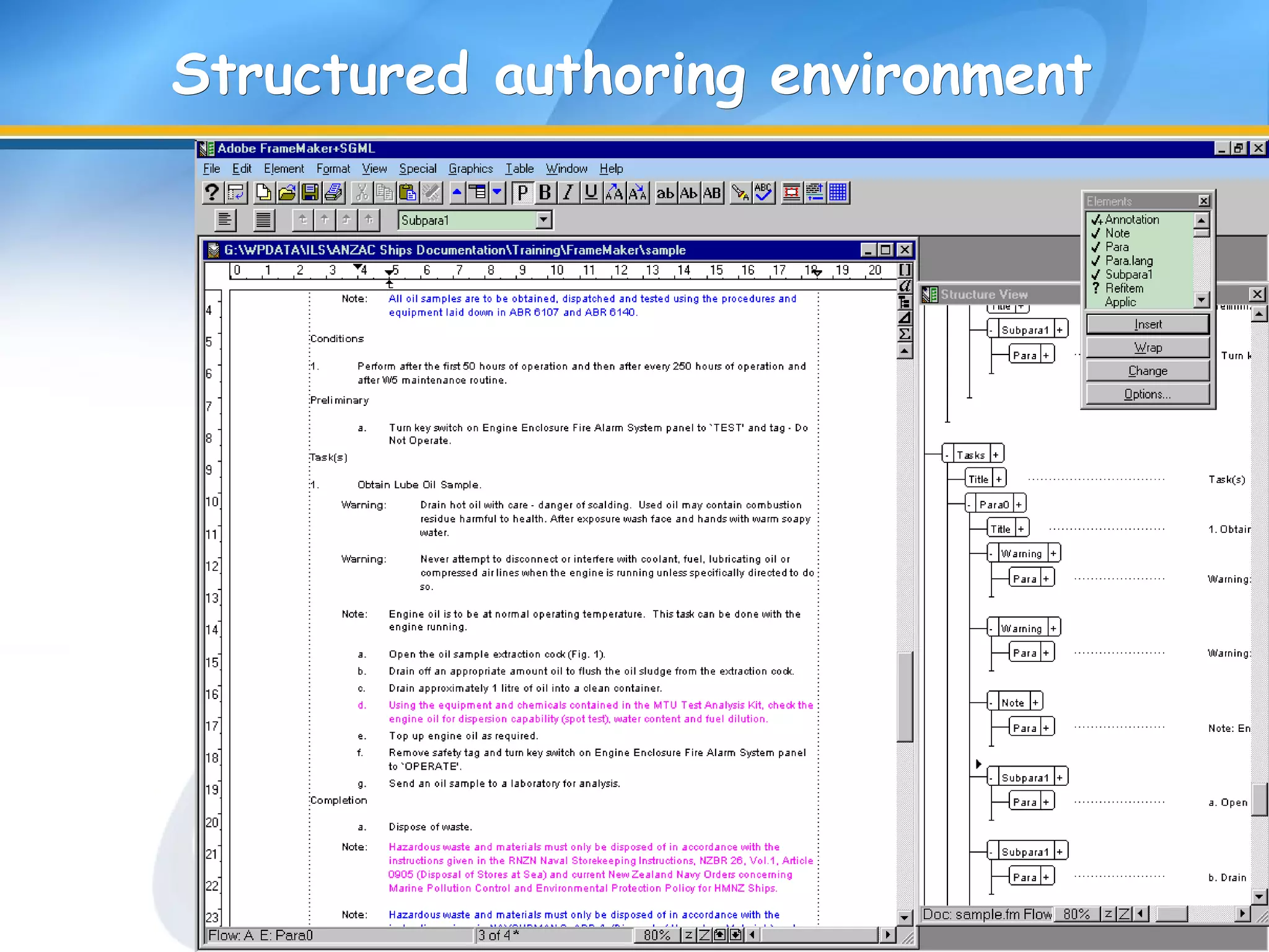Collapse the Note element in Structure View
The height and width of the screenshot is (952, 1269).
pyautogui.click(x=992, y=703)
